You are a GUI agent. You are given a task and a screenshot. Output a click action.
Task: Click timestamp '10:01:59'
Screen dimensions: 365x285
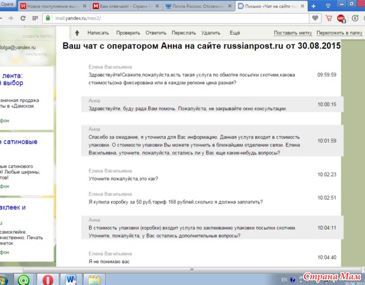[x=327, y=141]
